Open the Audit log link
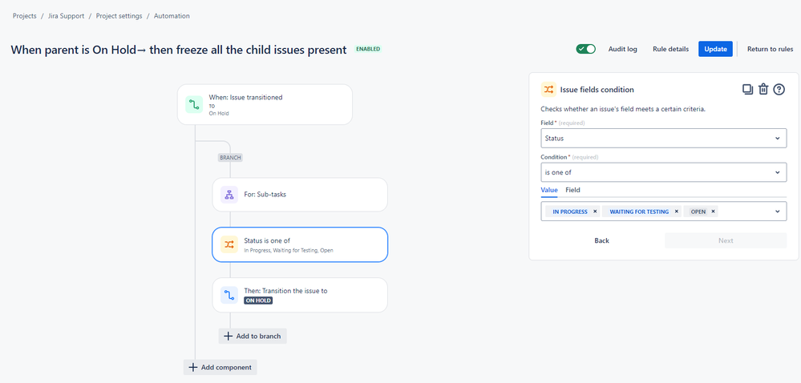Screen dimensions: 801x383 click(623, 49)
